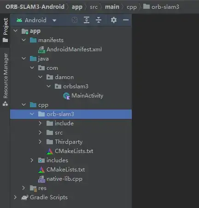Collapse the com package chevron
This screenshot has height=208, width=199.
(x=32, y=68)
